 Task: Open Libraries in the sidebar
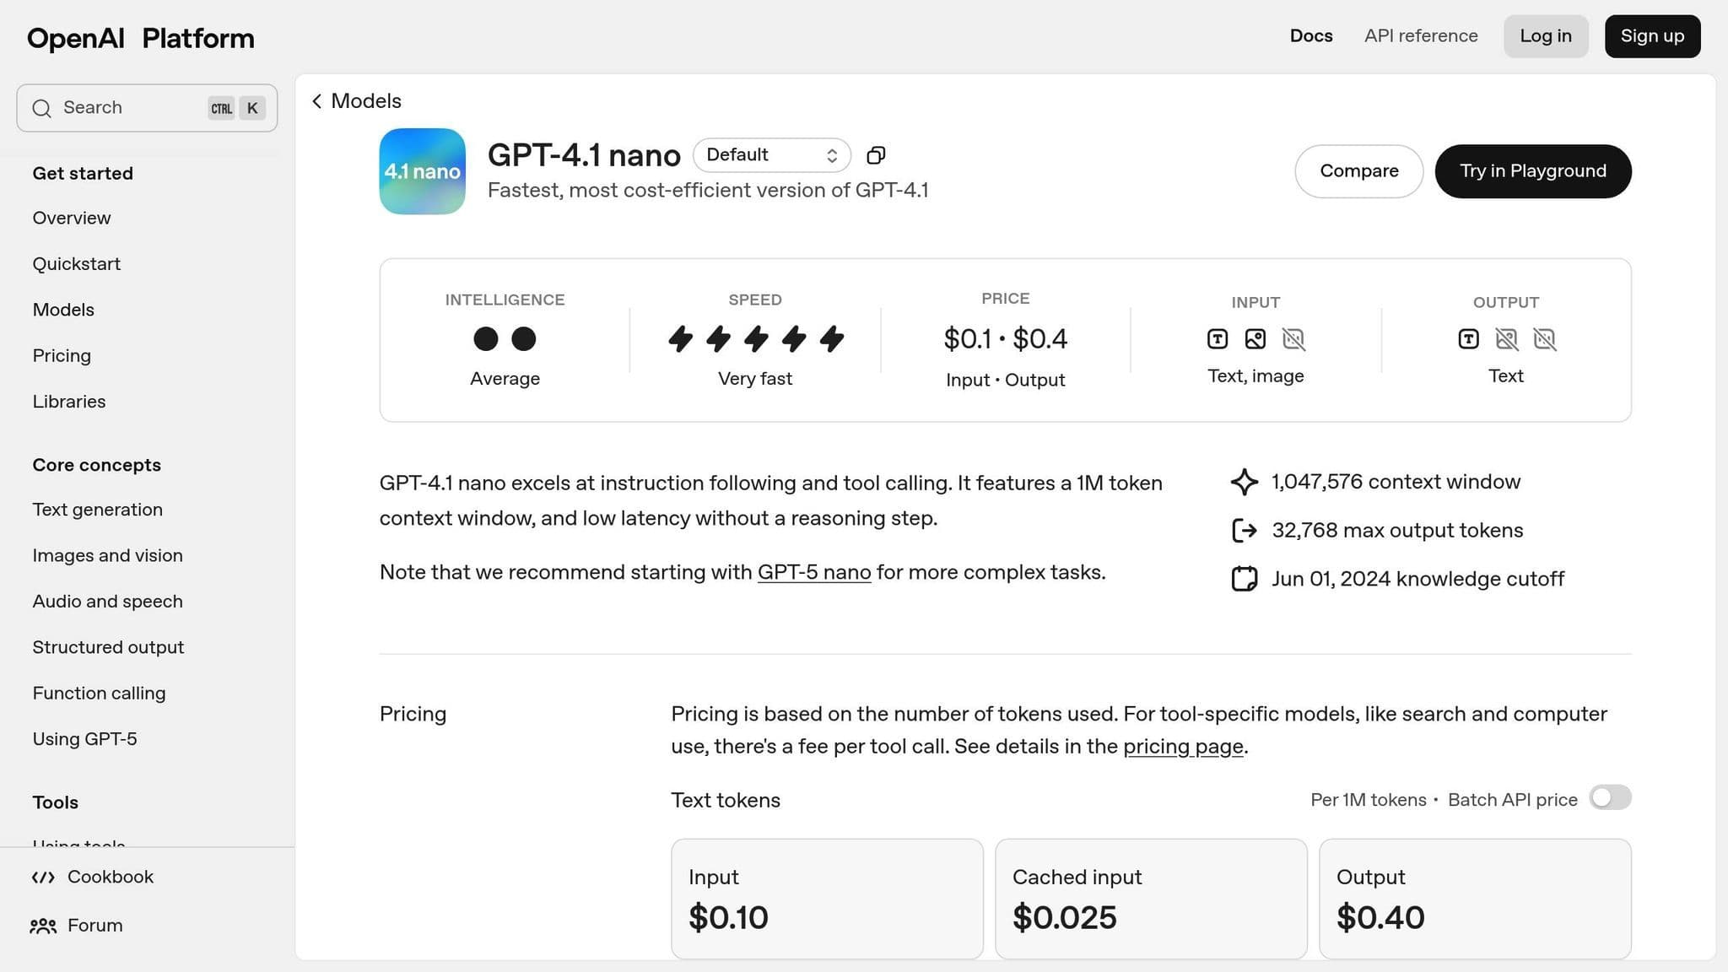(x=69, y=402)
